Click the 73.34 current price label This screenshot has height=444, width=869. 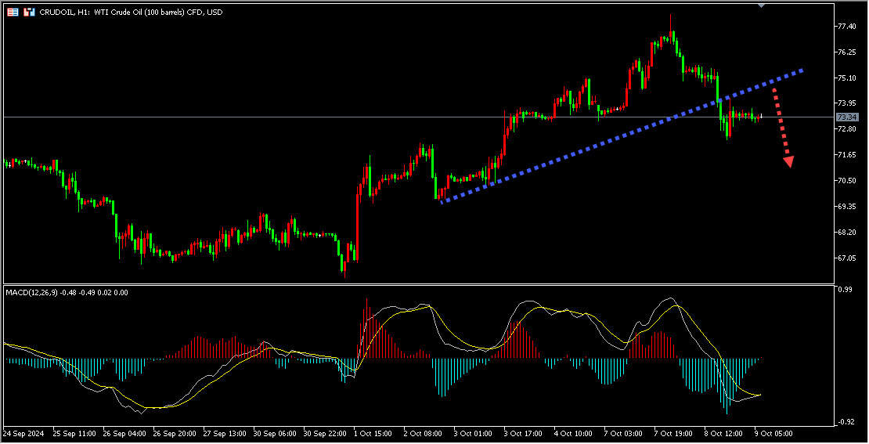(847, 117)
